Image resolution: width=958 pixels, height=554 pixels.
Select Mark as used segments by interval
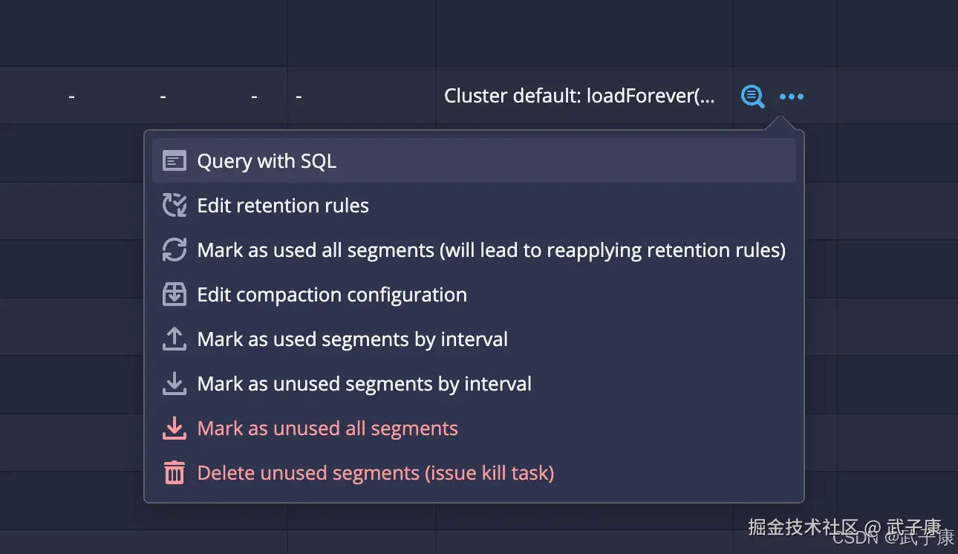352,339
